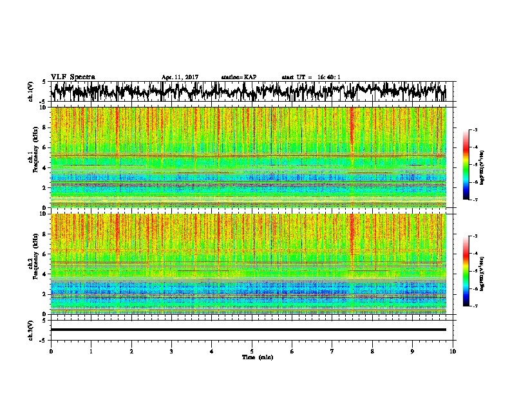Click the date "Apr. 11, 2017"
The height and width of the screenshot is (394, 510).
[x=180, y=77]
